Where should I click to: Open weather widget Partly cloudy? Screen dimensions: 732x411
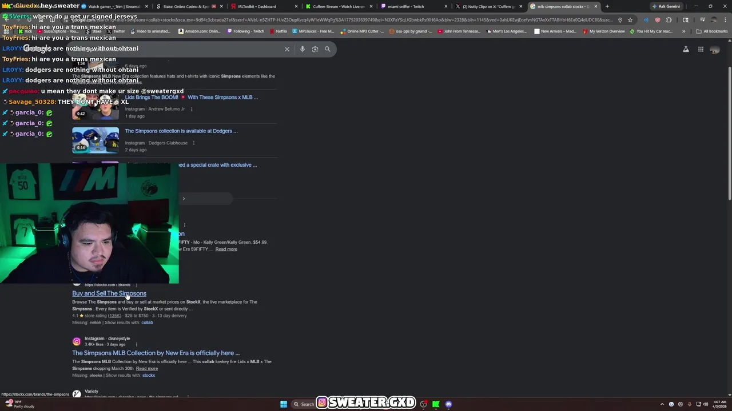click(x=20, y=404)
